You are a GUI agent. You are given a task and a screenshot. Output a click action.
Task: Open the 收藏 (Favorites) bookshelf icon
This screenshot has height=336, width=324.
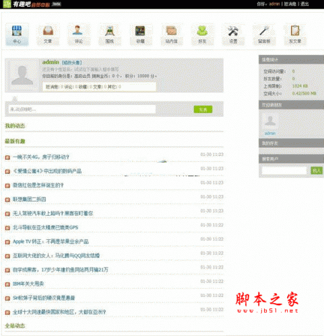[x=140, y=31]
